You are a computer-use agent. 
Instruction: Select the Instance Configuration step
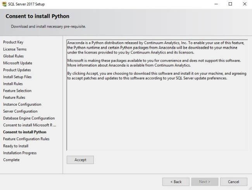click(22, 104)
